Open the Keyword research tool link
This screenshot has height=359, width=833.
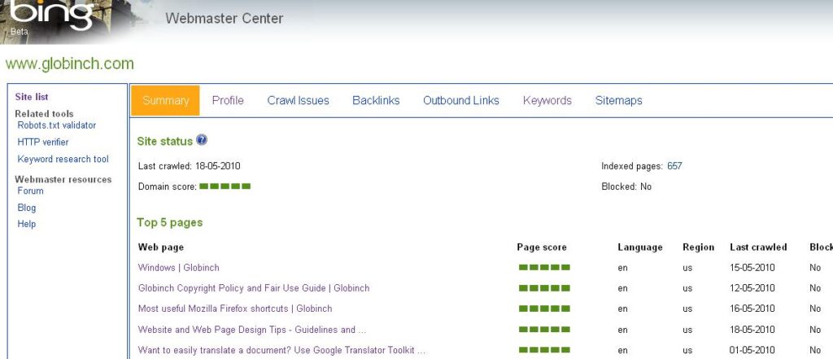point(63,159)
